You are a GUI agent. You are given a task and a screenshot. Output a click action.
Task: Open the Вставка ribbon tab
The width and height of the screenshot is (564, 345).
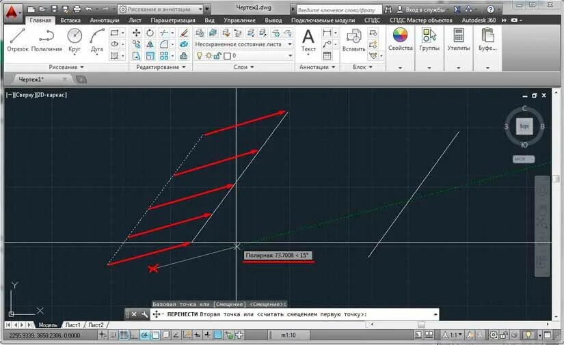coord(70,20)
